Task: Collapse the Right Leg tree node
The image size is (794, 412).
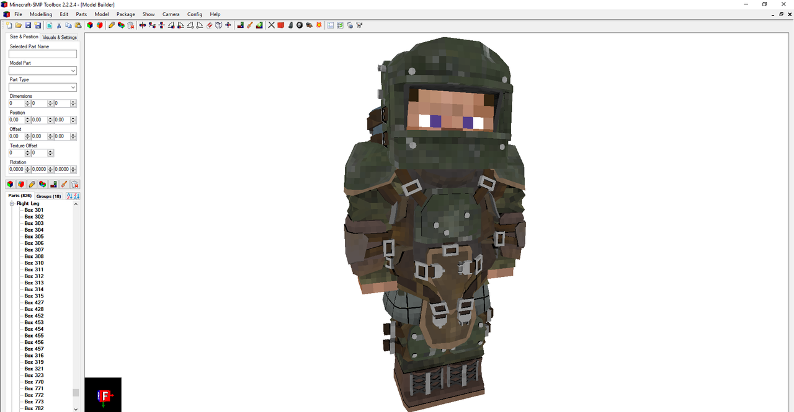Action: click(12, 204)
